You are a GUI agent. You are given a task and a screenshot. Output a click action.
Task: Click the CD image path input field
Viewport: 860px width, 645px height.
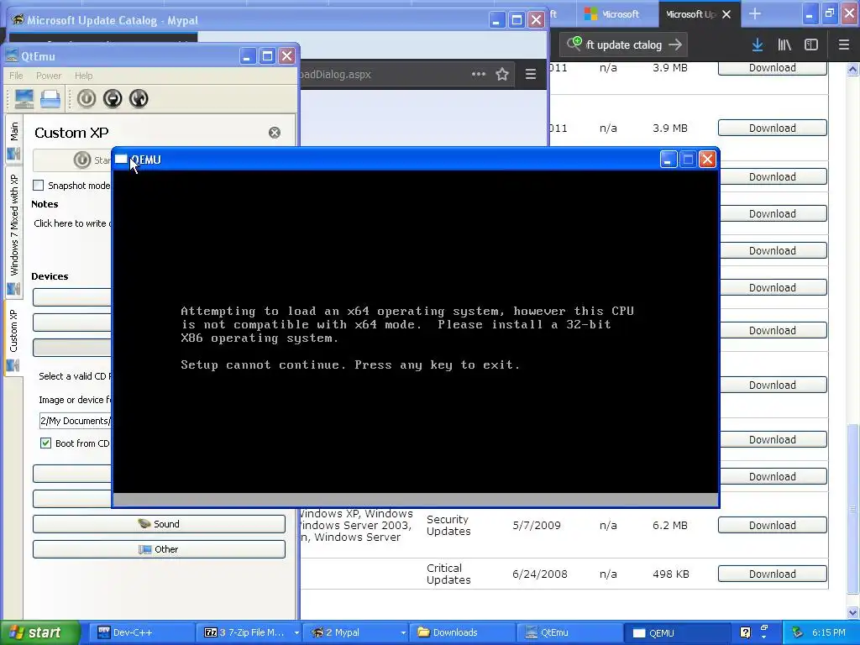(x=75, y=421)
